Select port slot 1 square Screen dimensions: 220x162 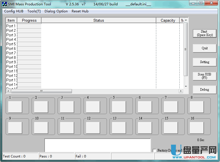[15, 107]
